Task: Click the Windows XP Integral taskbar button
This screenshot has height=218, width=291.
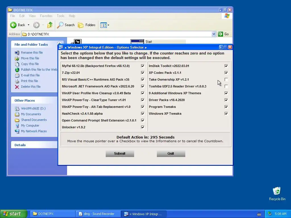Action: (144, 214)
